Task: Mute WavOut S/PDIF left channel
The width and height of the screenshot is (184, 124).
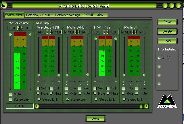Action: [x=38, y=93]
